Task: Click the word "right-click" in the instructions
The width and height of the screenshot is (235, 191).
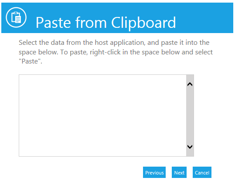Action: 105,52
